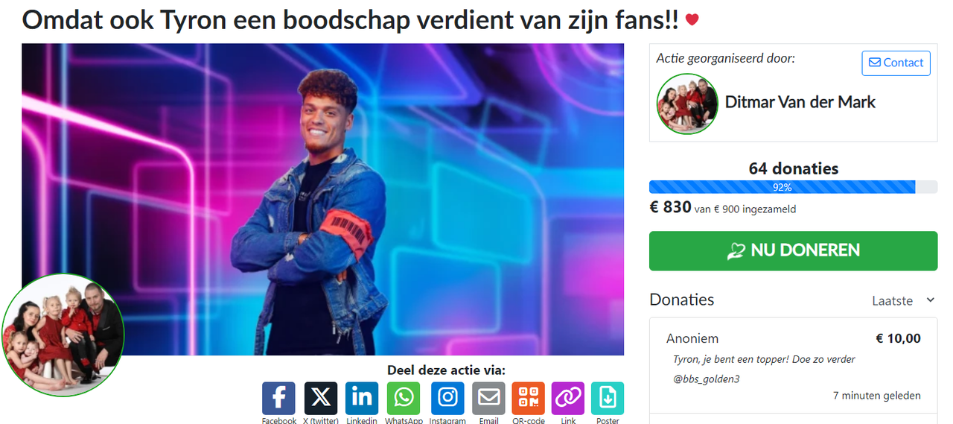Share via the X (twitter) icon
Screen dimensions: 953x424
tap(321, 398)
